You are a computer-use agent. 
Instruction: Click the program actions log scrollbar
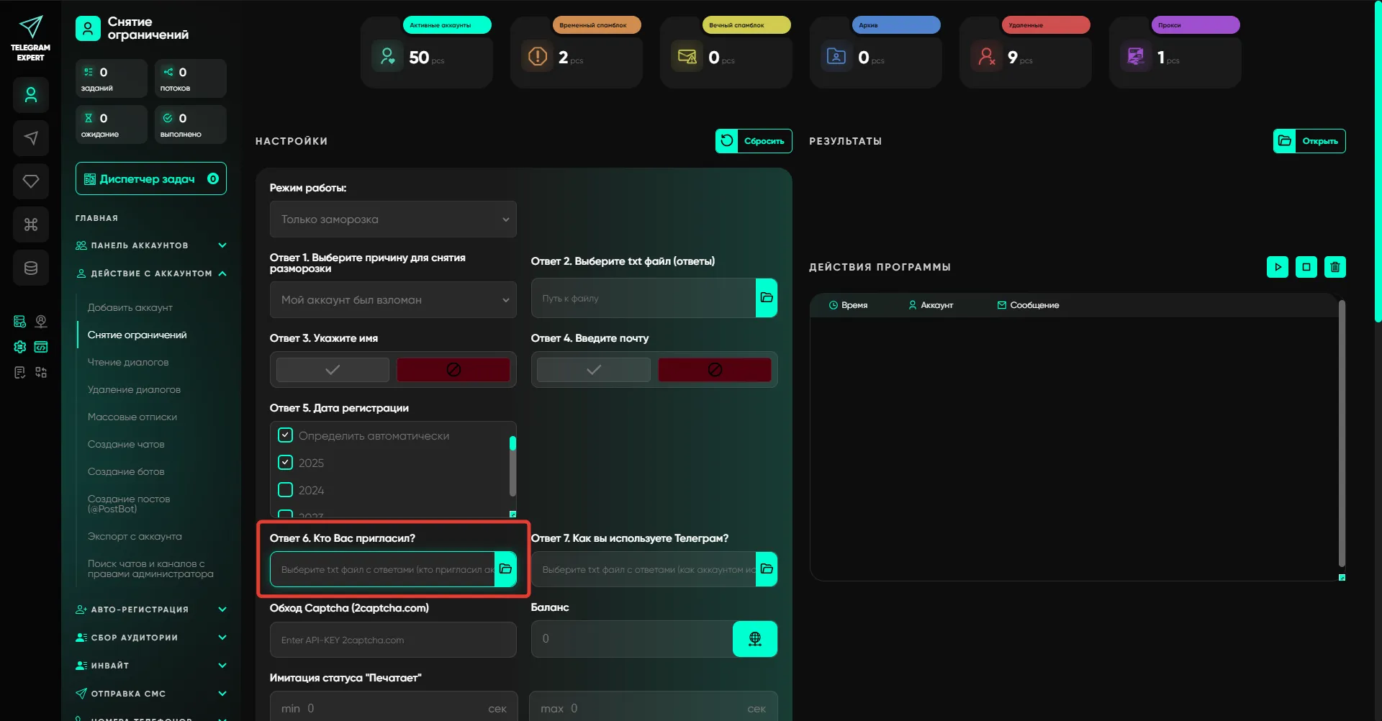tap(1342, 434)
